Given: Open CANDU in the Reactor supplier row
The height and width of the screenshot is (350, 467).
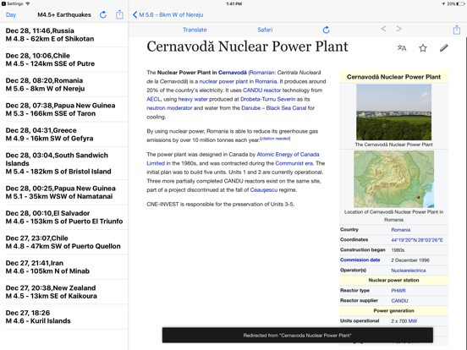Looking at the screenshot, I should coord(399,301).
